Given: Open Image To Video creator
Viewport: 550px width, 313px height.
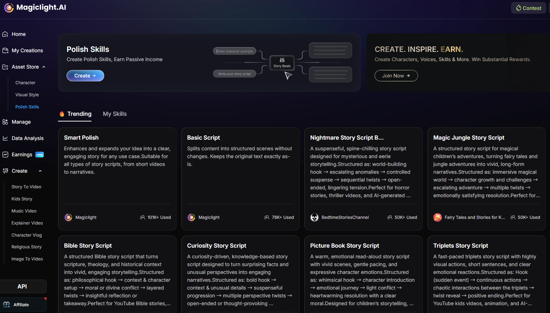Looking at the screenshot, I should click(27, 259).
